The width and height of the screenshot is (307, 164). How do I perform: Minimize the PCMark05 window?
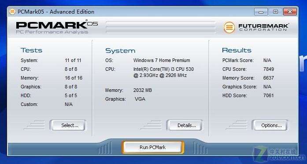click(x=261, y=12)
